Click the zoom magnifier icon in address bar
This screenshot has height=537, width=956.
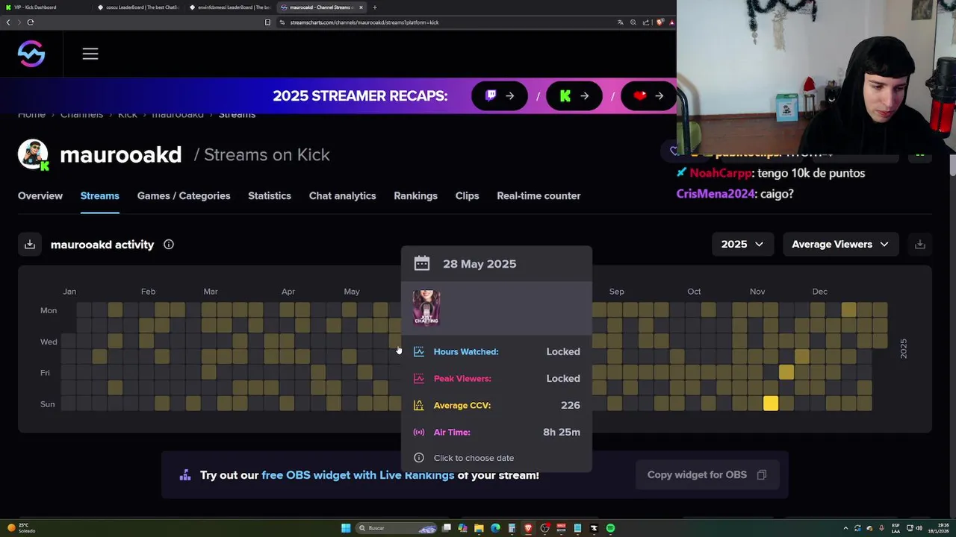[633, 22]
